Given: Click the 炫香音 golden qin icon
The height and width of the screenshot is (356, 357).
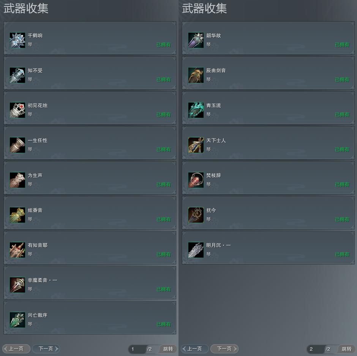Looking at the screenshot, I should [17, 215].
